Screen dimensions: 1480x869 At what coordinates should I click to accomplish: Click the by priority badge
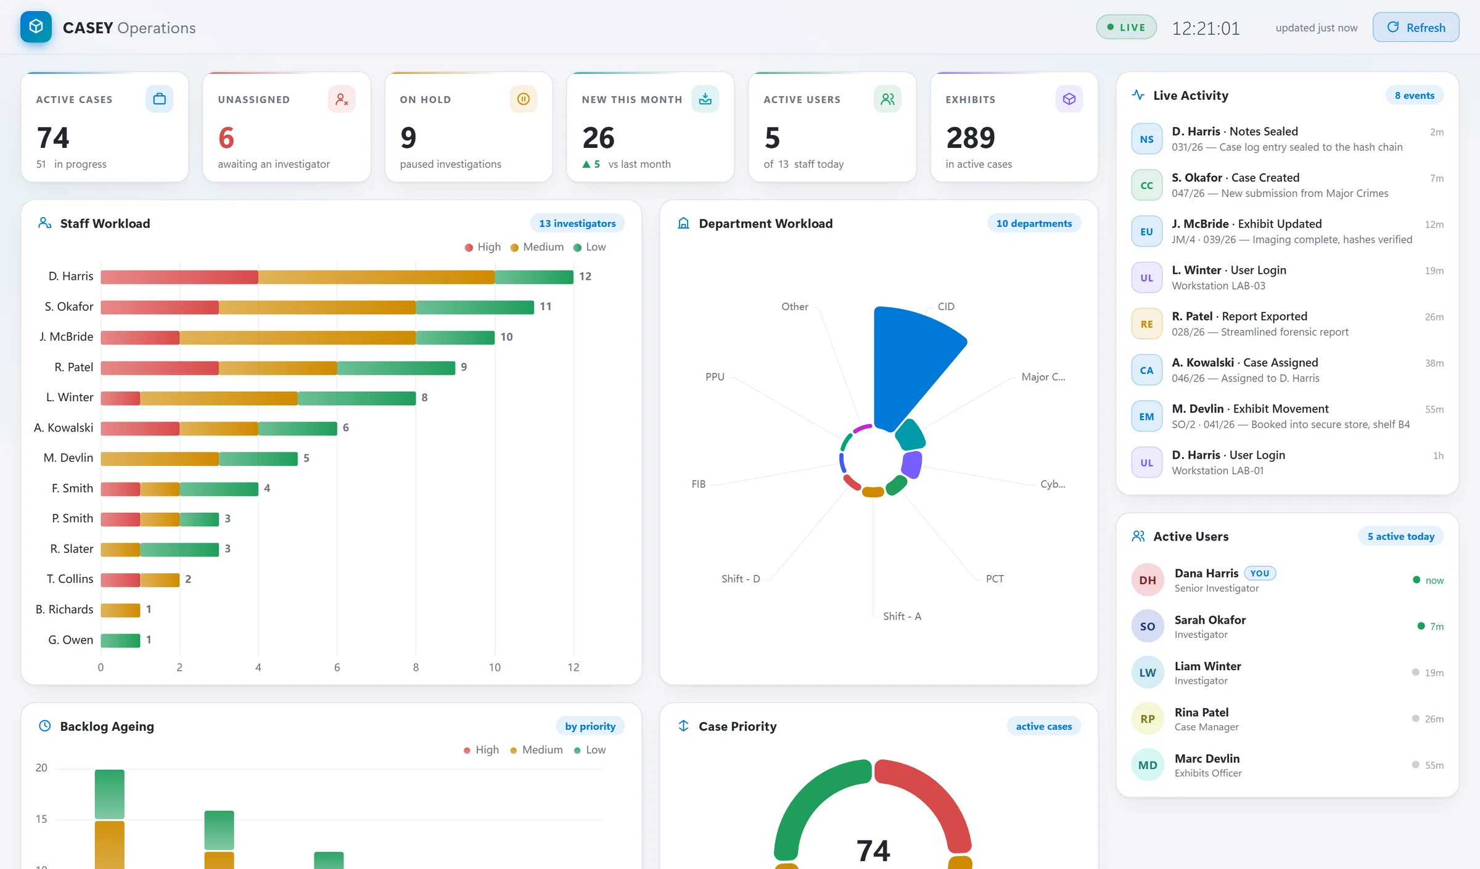(590, 726)
